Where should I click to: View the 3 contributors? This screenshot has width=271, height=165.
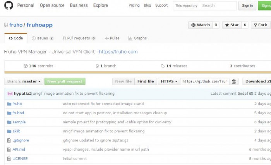[x=242, y=66]
